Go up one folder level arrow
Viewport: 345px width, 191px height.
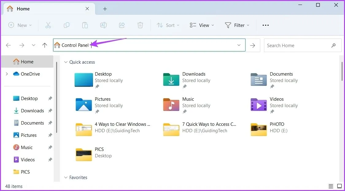(45, 45)
